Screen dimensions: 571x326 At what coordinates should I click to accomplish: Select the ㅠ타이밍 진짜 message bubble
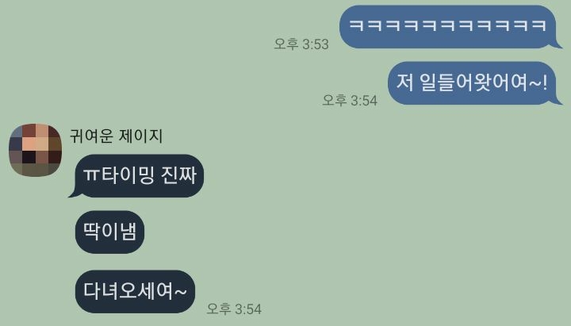[x=140, y=176]
